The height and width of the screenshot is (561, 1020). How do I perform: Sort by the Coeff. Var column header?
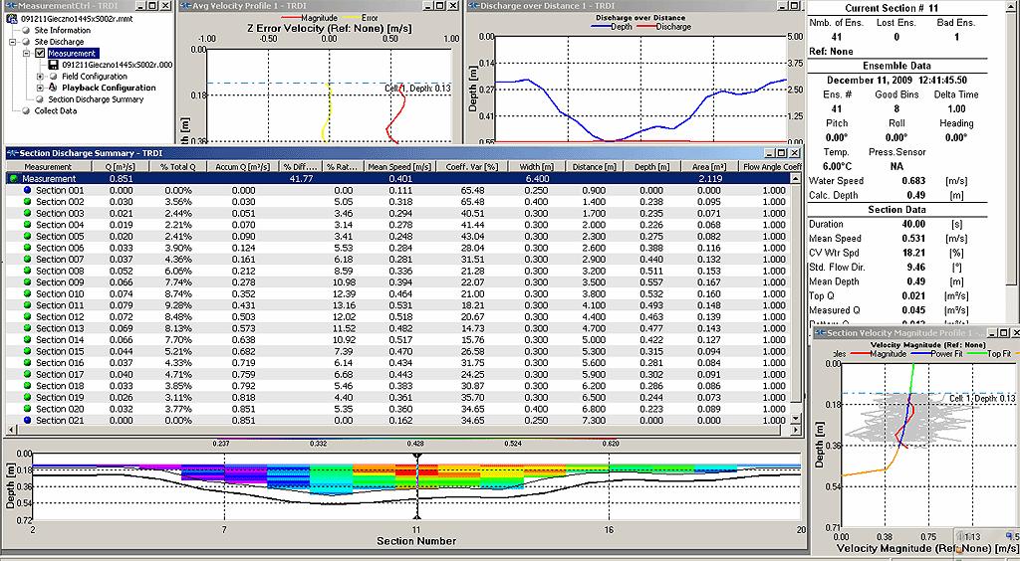pos(472,167)
